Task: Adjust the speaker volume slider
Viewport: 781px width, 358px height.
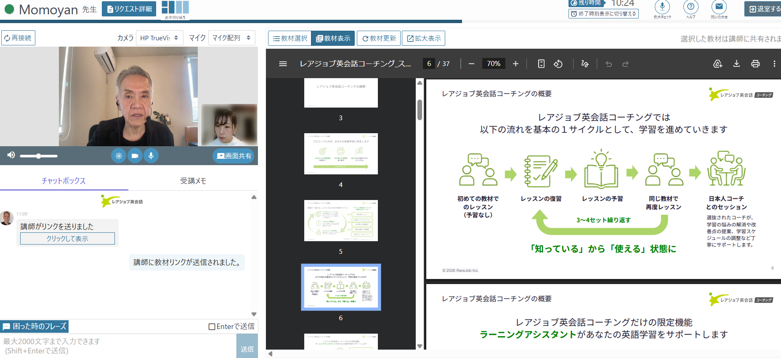Action: click(38, 156)
